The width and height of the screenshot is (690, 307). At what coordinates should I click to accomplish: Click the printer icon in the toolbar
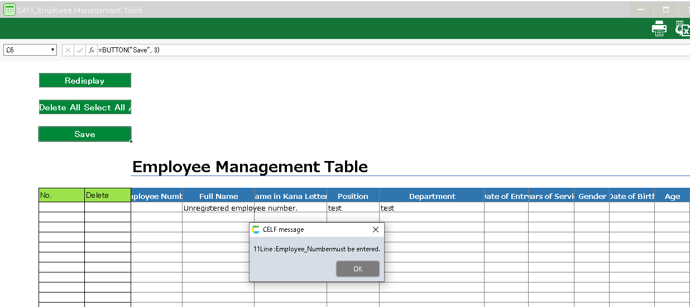pyautogui.click(x=659, y=28)
